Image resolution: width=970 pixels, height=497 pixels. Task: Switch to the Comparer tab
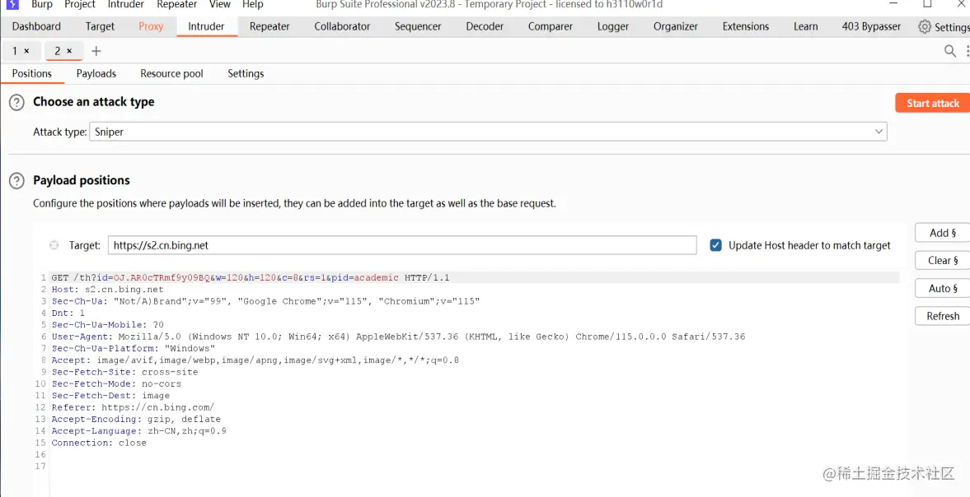click(x=551, y=26)
